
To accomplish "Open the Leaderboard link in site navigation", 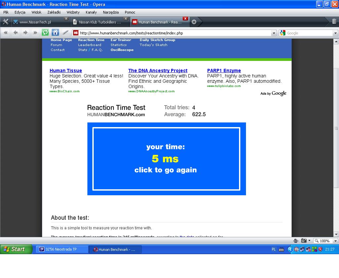I will [89, 45].
